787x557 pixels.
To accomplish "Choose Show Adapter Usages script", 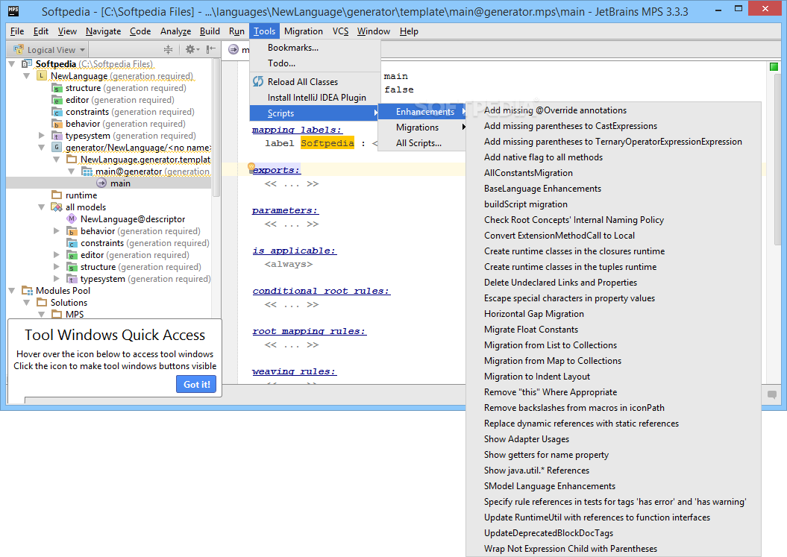I will point(613,439).
